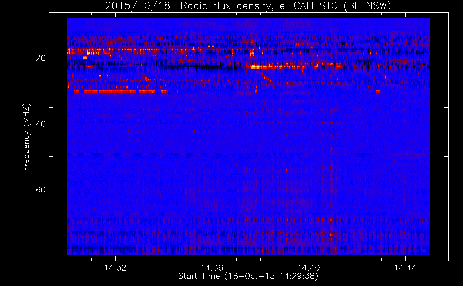Click the 14:32 time tick label

click(x=115, y=268)
